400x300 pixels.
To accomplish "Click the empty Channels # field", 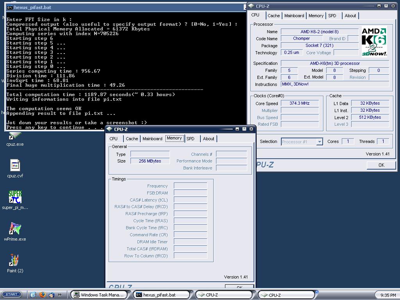I will click(x=231, y=154).
